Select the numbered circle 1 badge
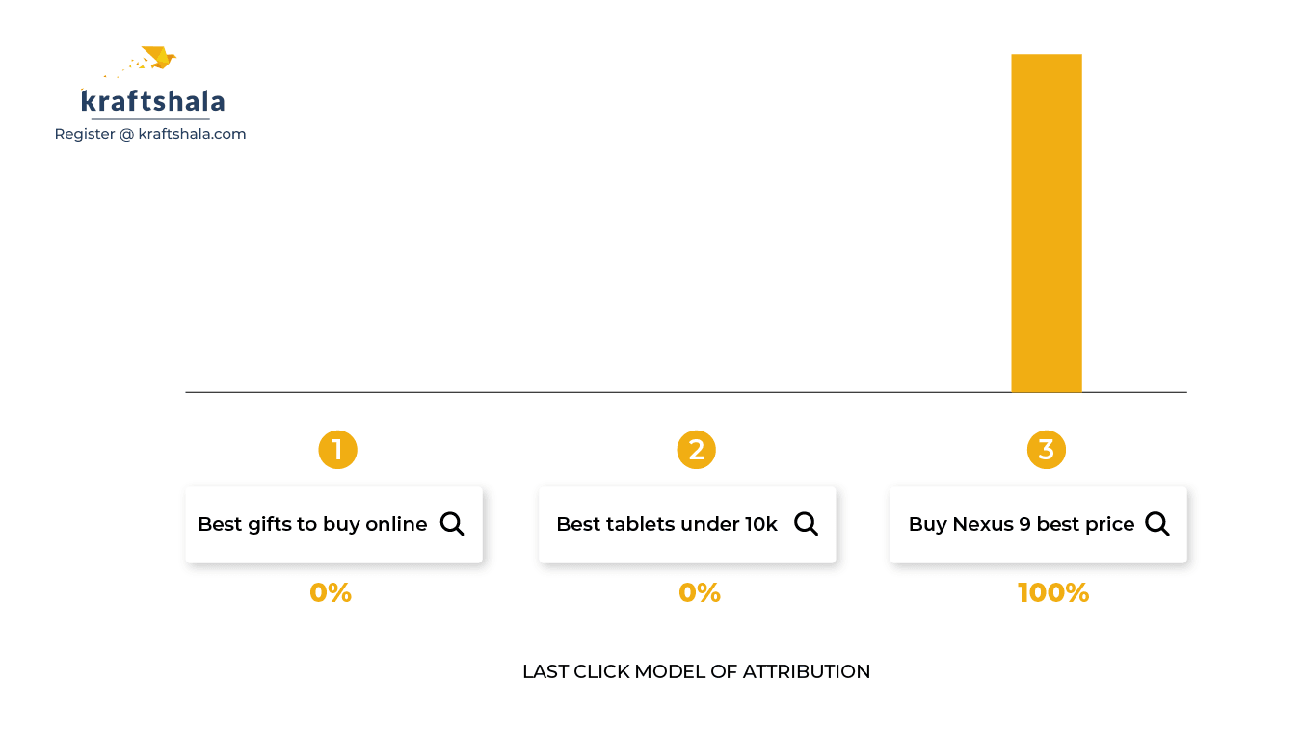The image size is (1302, 732). (337, 450)
